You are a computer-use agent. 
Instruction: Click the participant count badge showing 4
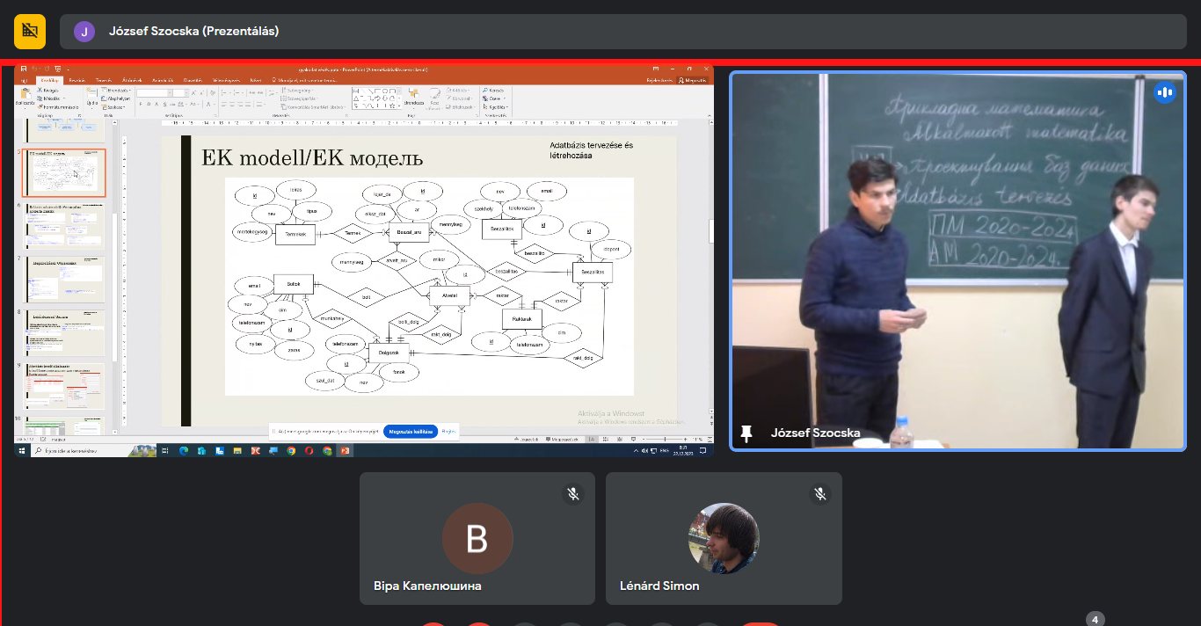click(x=1095, y=619)
